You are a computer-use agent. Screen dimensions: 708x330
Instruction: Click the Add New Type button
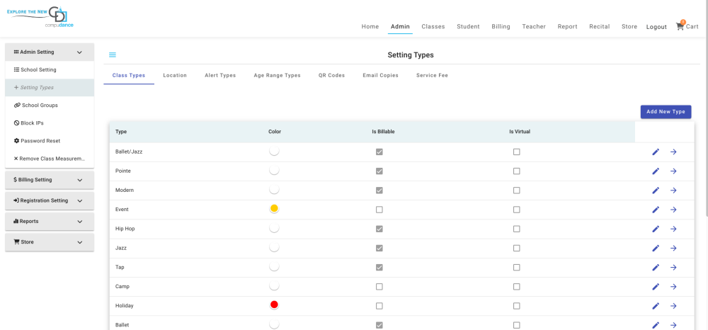[x=666, y=112]
